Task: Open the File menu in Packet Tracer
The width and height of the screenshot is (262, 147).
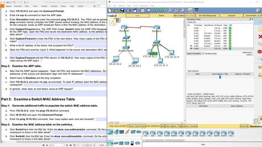Action: point(110,6)
